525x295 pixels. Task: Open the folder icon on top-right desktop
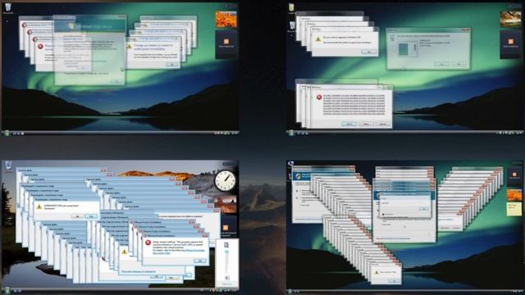click(292, 7)
